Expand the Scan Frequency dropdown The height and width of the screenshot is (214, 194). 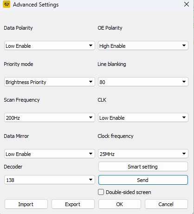(x=50, y=117)
